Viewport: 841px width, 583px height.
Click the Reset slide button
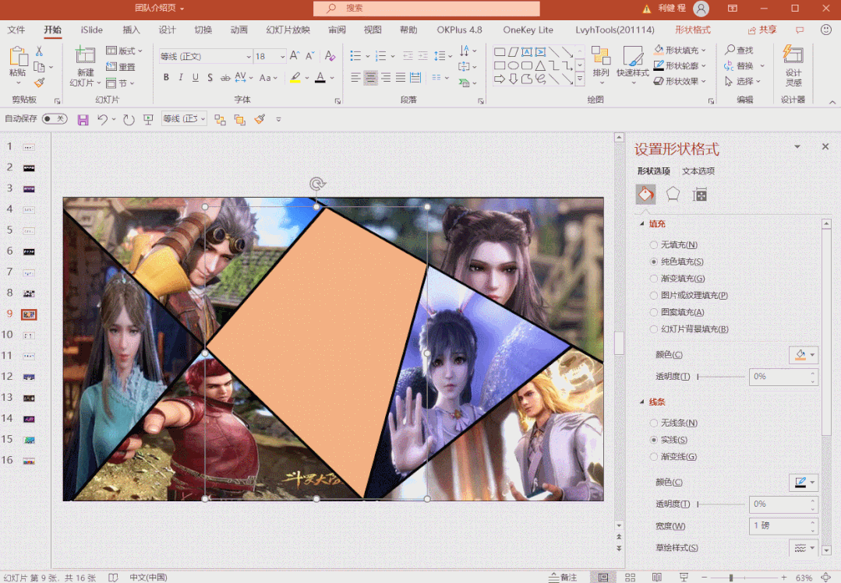121,67
